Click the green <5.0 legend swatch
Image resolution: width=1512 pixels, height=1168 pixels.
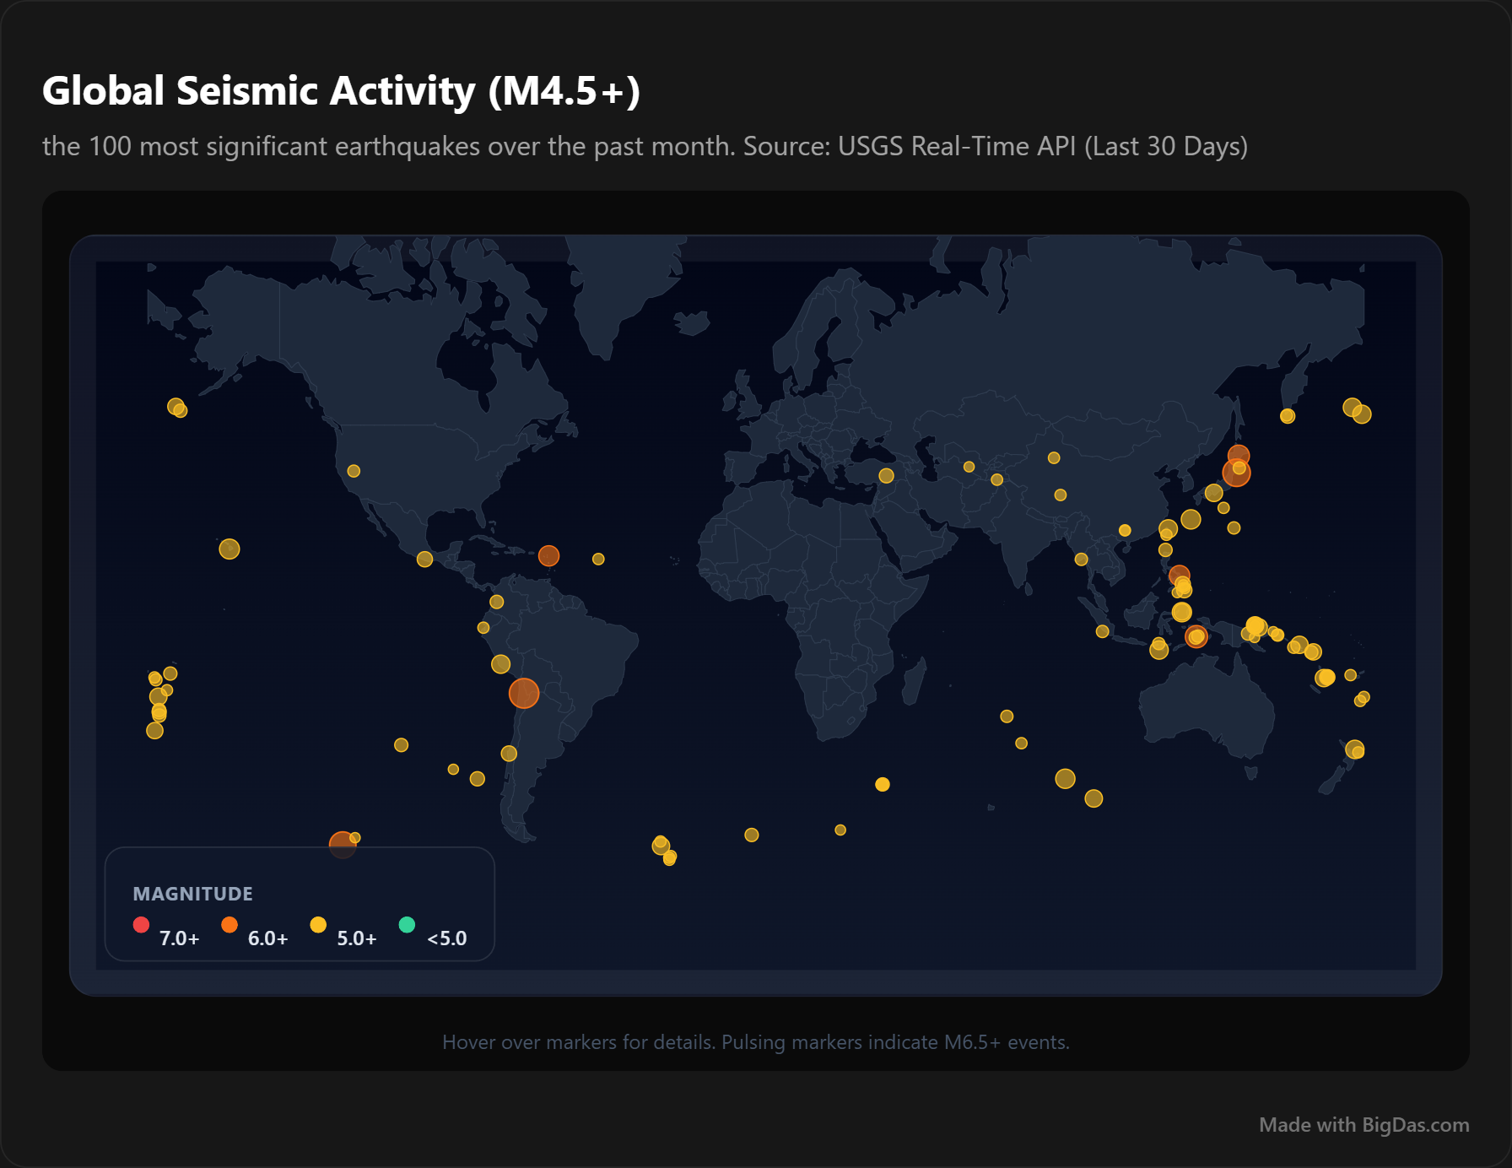[407, 924]
